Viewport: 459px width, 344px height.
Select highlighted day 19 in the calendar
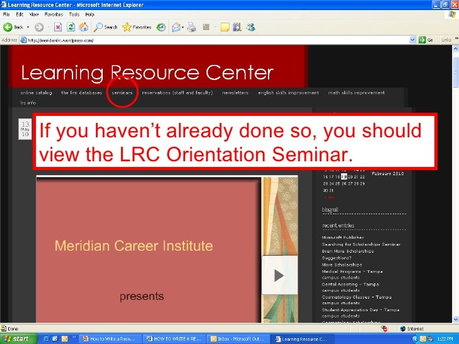click(344, 176)
